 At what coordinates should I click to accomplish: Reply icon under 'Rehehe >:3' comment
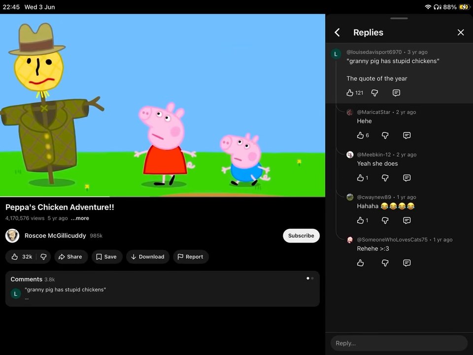coord(406,263)
